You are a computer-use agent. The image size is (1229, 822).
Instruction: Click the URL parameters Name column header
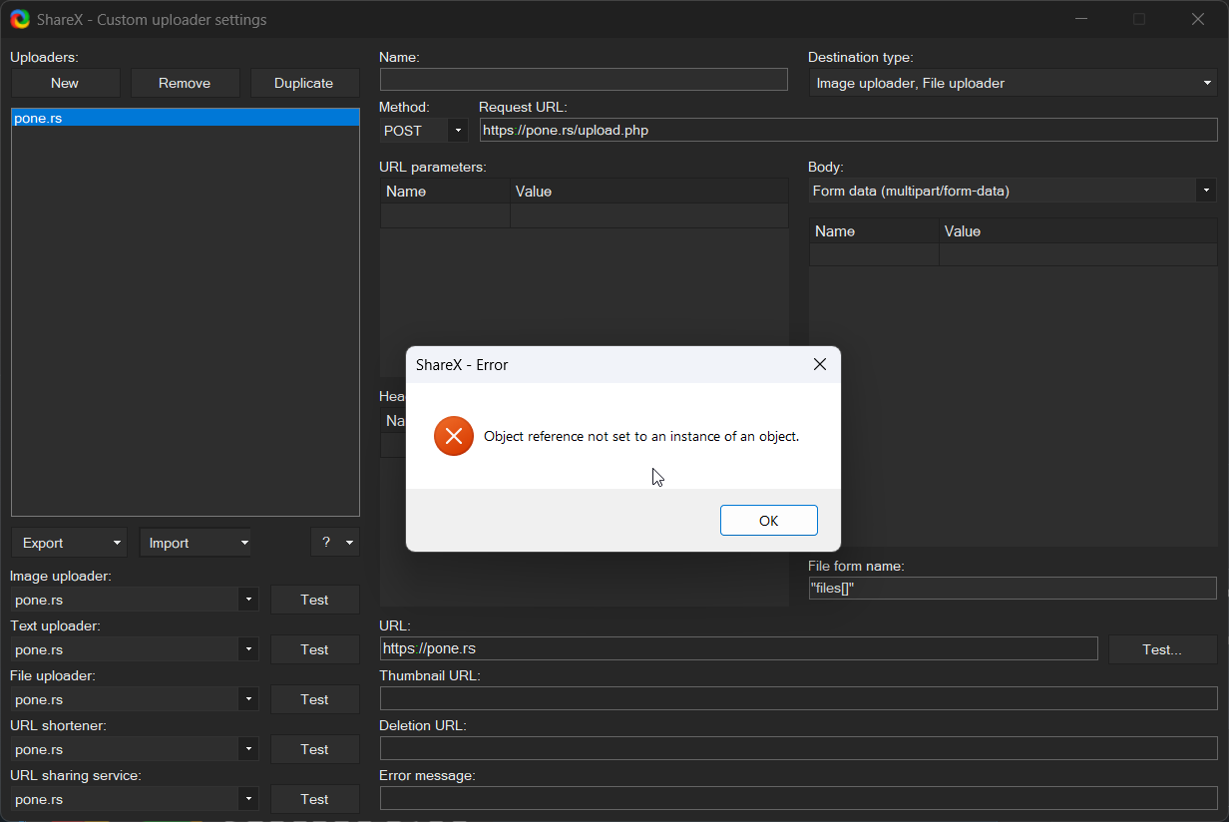pos(445,192)
